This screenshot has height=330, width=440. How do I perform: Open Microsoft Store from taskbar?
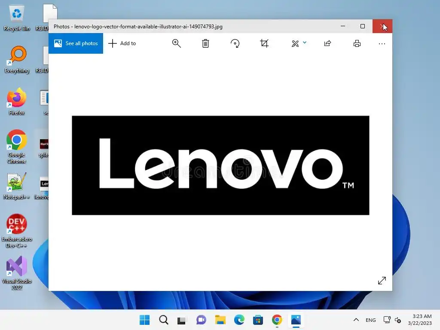258,320
